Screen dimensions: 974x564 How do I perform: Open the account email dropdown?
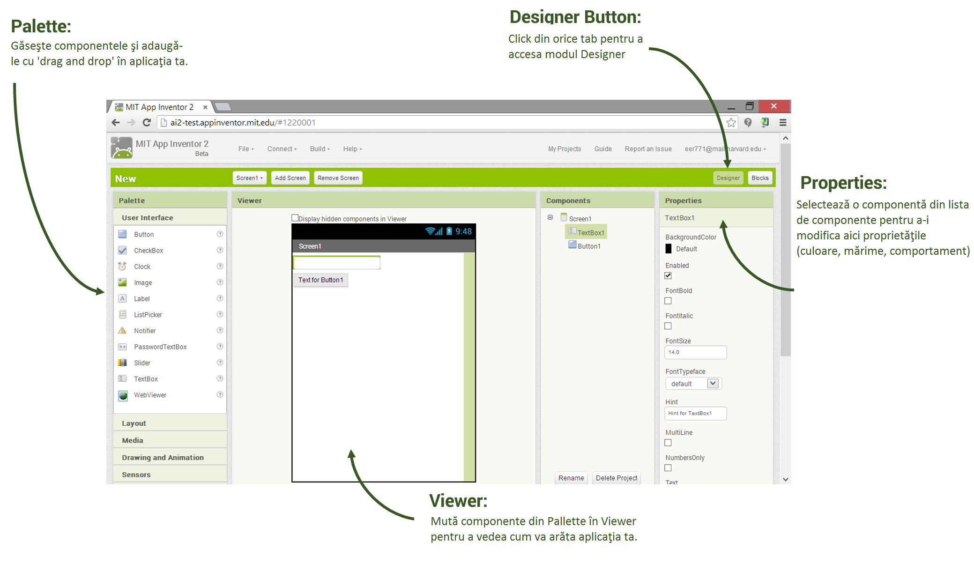click(725, 149)
